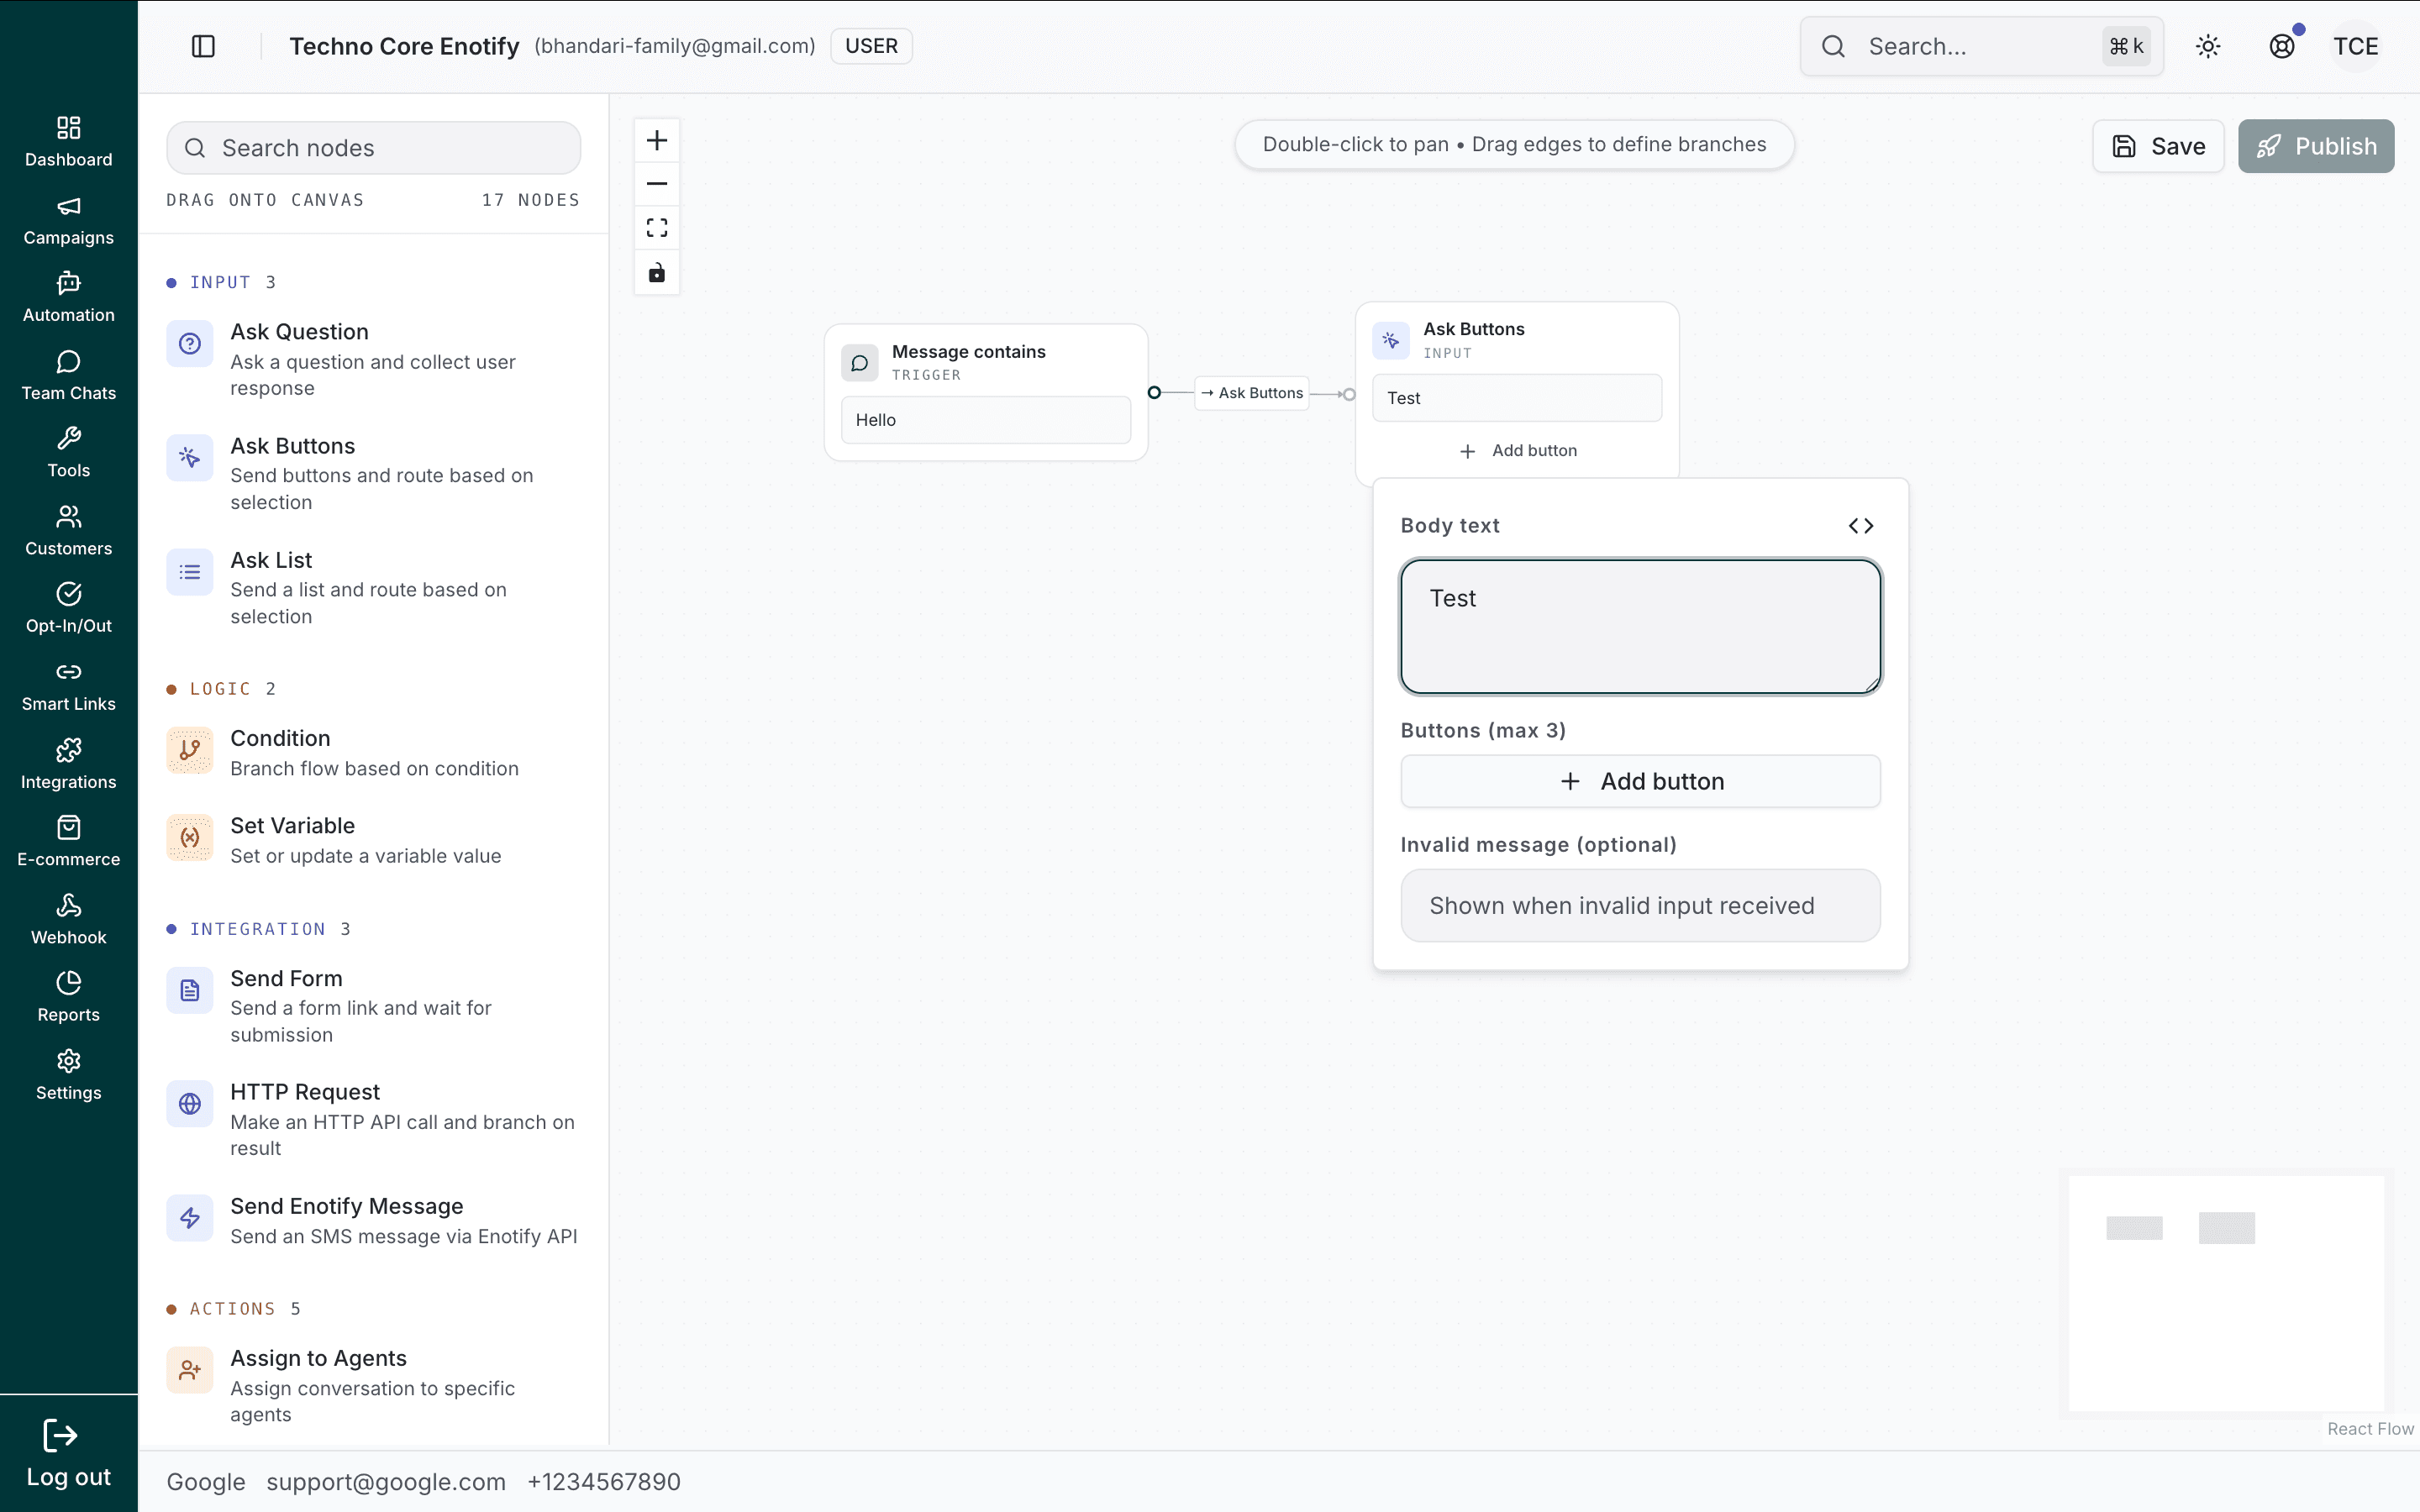Select the Ask Buttons palette node icon

pos(190,458)
